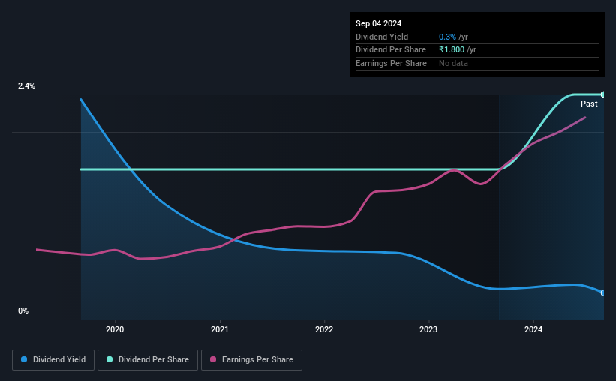Click the teal Dividend Per Share legend dot

click(x=110, y=359)
